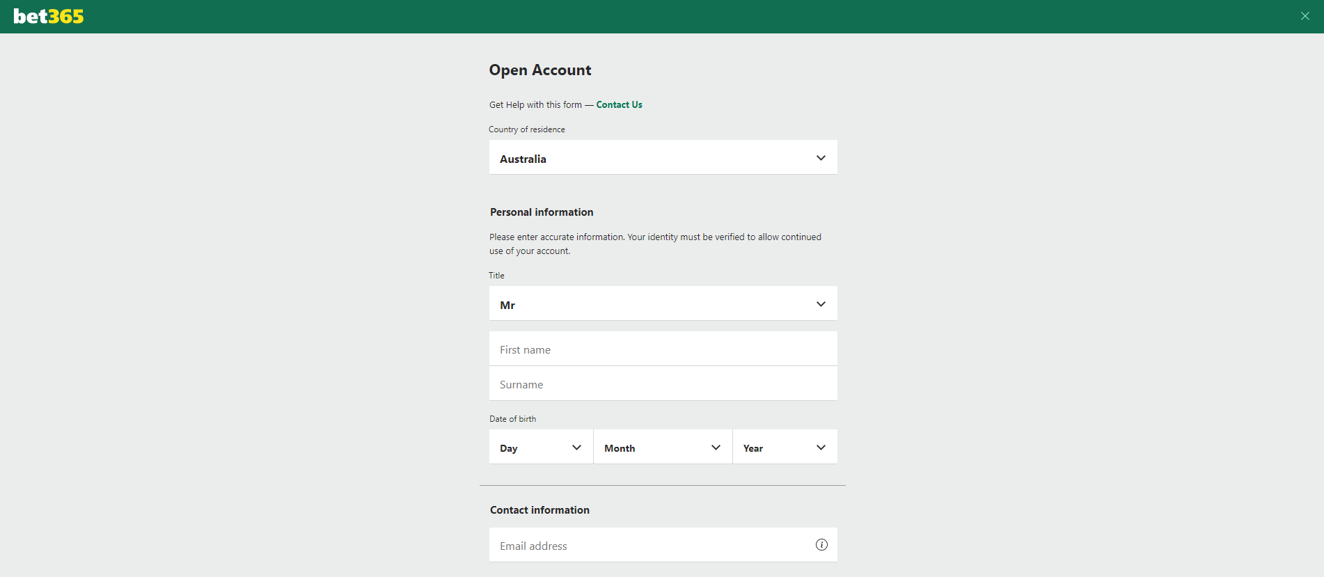
Task: Show email address info tooltip icon
Action: (x=821, y=545)
